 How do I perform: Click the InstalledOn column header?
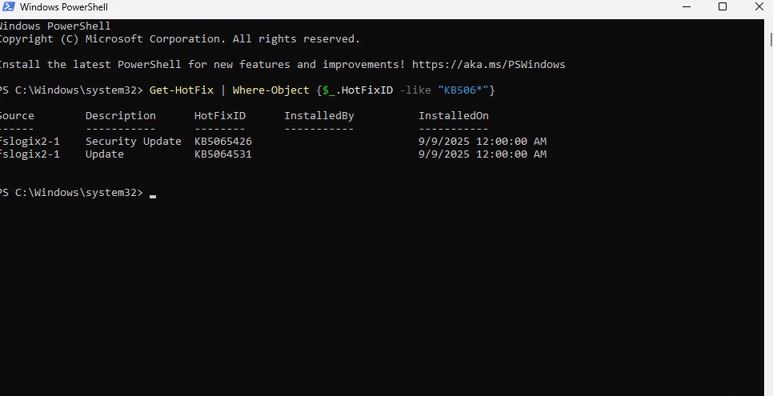tap(453, 115)
